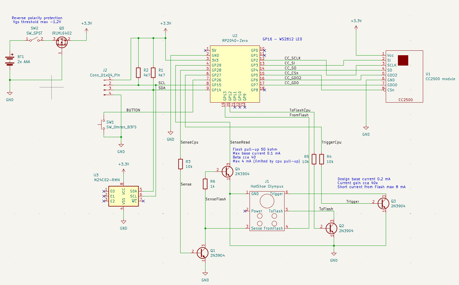The image size is (459, 285).
Task: Click the ToFlashCpu net label
Action: (300, 110)
